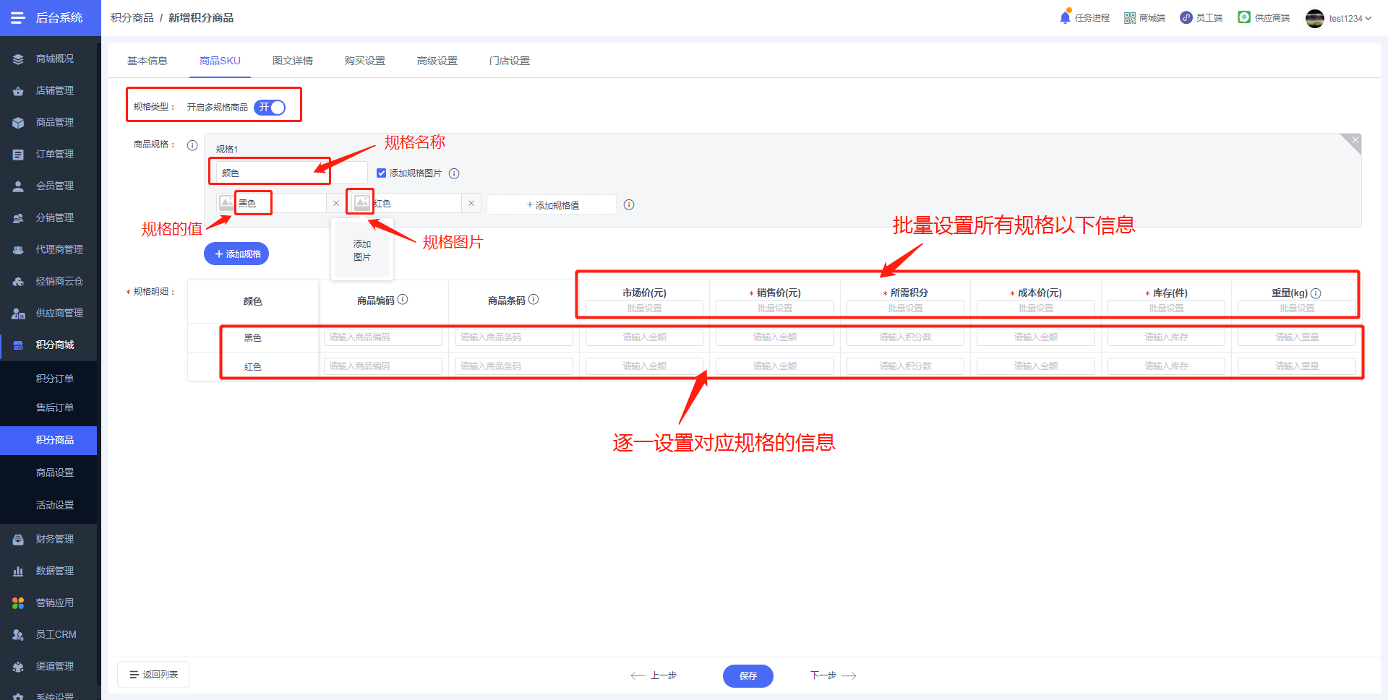The width and height of the screenshot is (1388, 700).
Task: Delete 规格1 using corner close icon
Action: pos(1355,140)
